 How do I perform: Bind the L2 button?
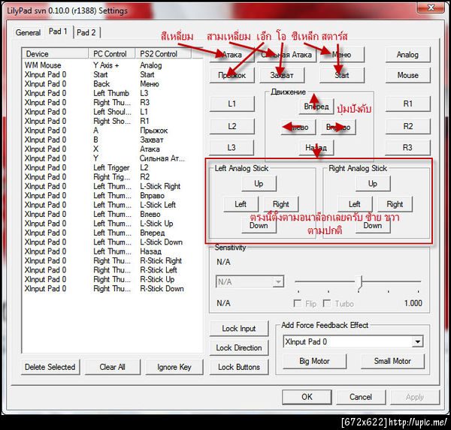pos(232,126)
